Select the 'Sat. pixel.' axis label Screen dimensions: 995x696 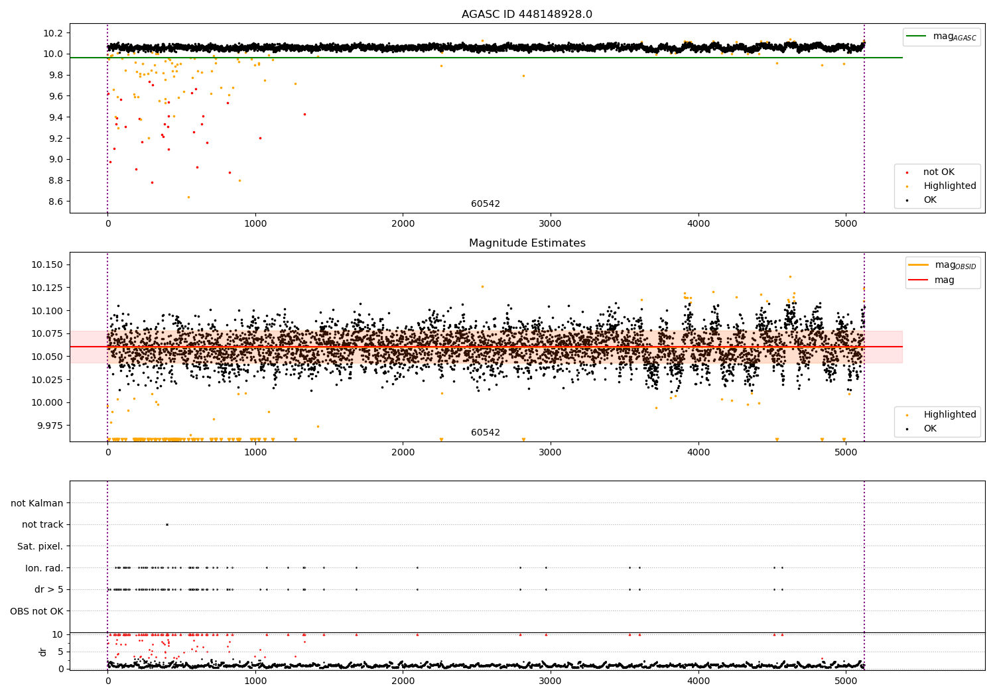pyautogui.click(x=40, y=546)
